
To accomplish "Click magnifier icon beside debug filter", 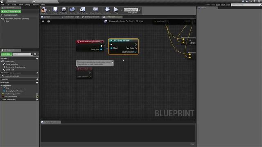I will click(140, 10).
